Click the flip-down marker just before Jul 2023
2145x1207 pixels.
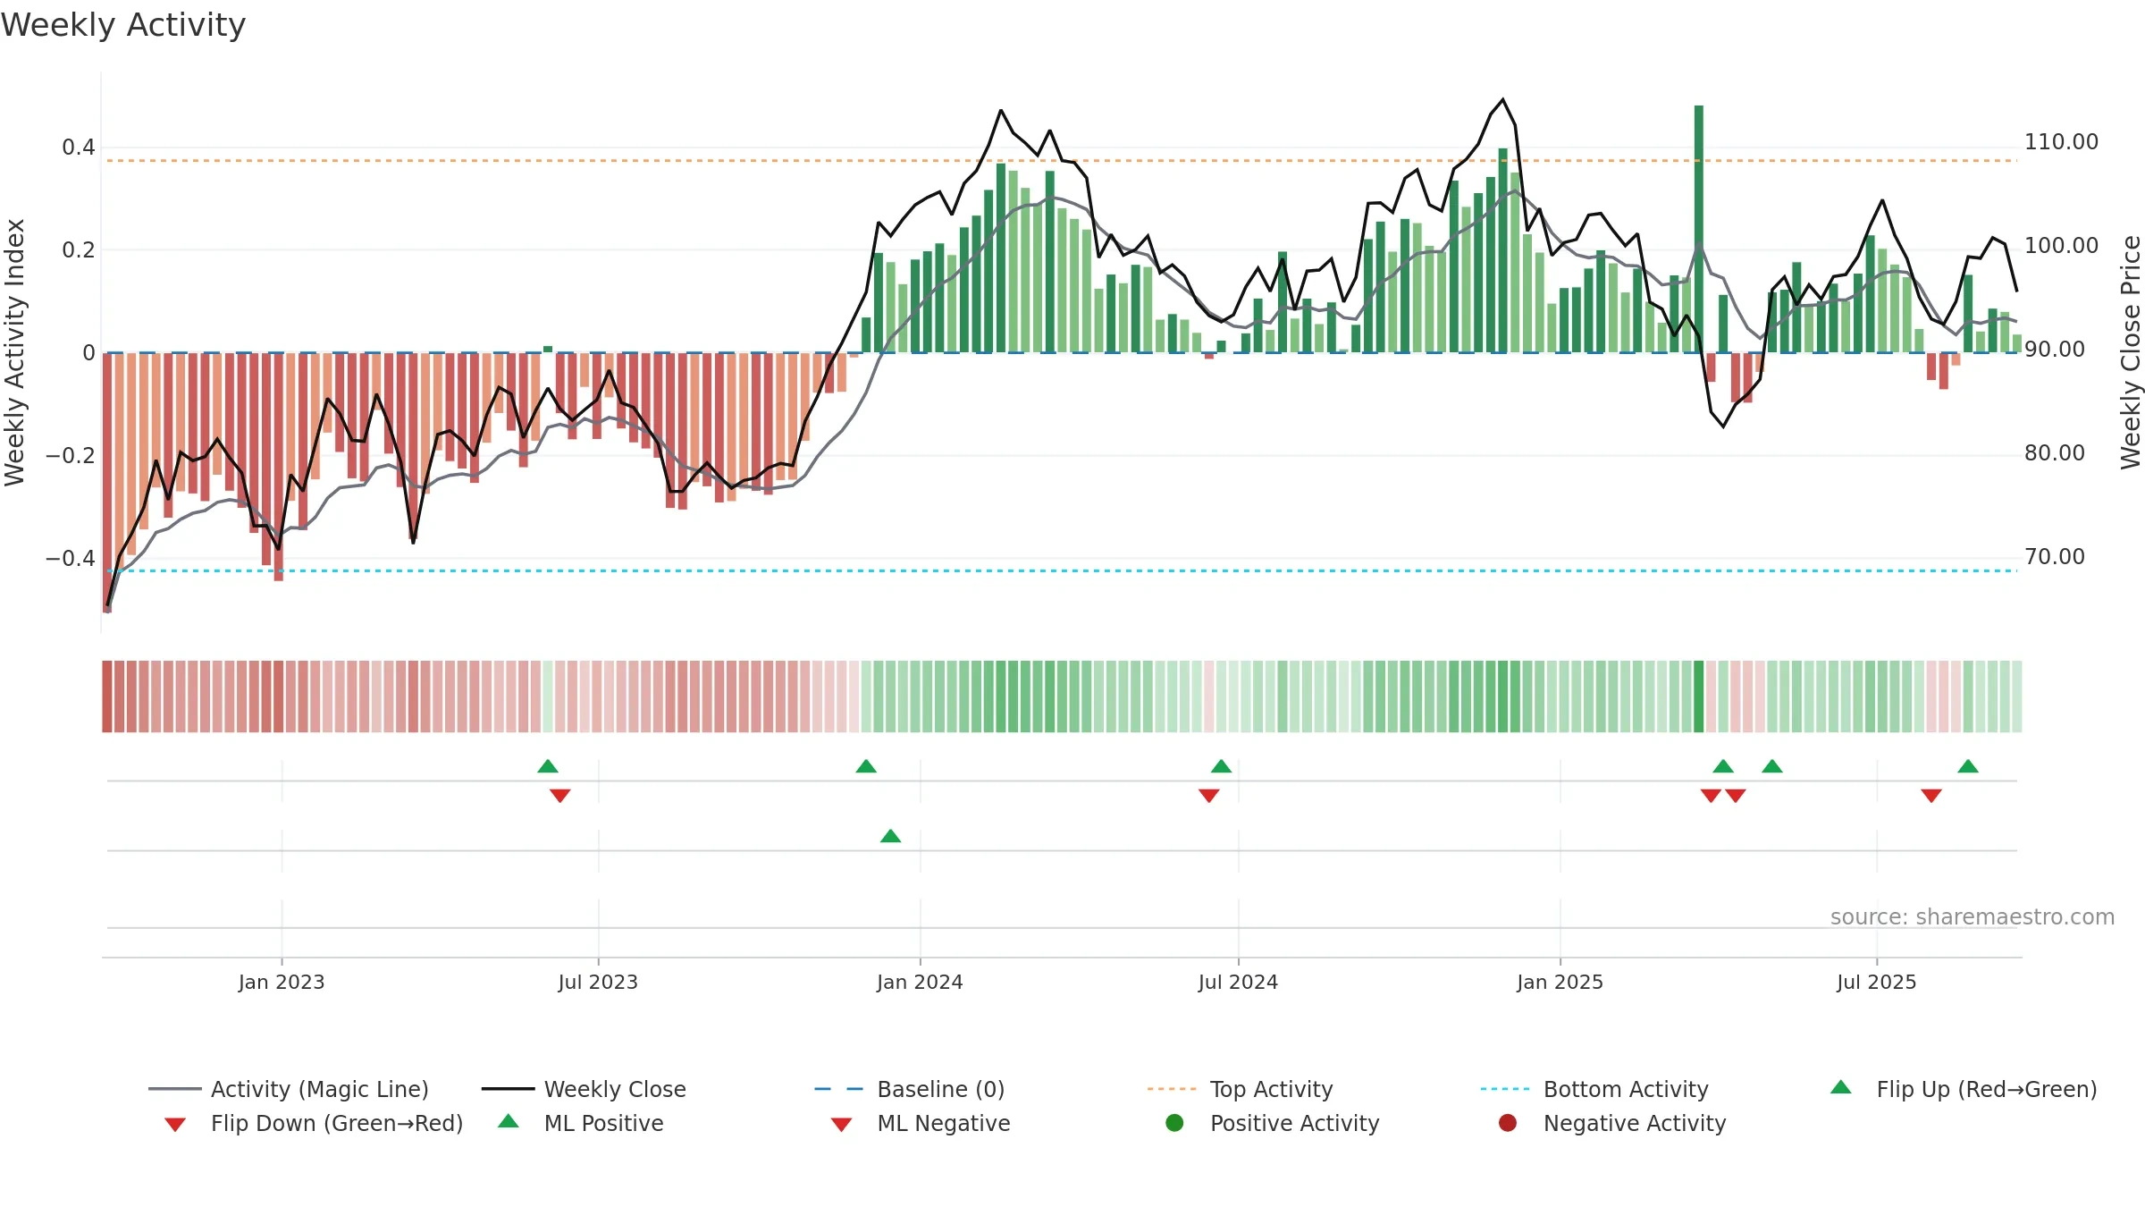click(x=560, y=796)
